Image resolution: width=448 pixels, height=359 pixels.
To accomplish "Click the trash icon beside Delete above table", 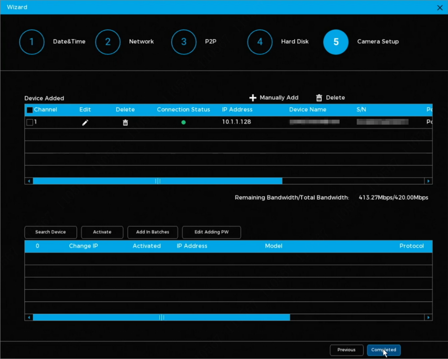I will [319, 98].
